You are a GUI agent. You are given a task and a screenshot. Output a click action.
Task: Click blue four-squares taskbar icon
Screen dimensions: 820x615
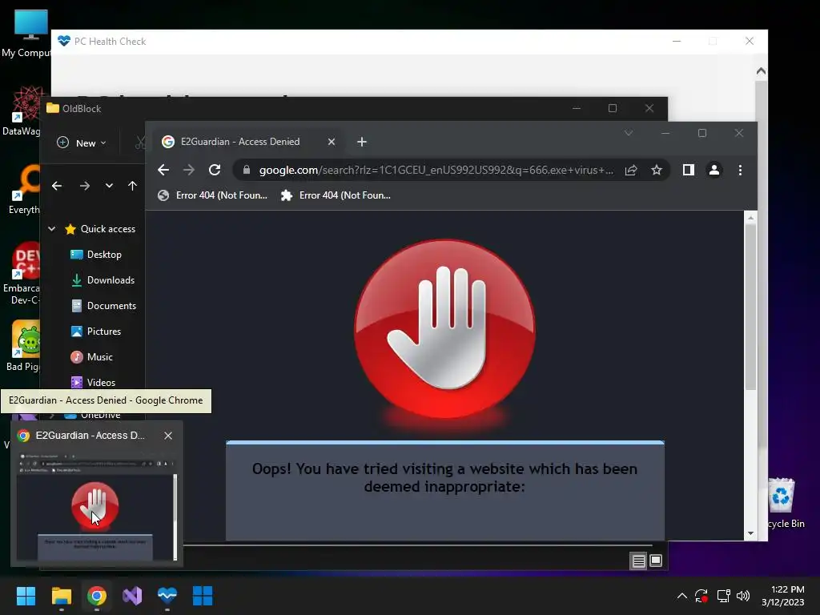(203, 596)
